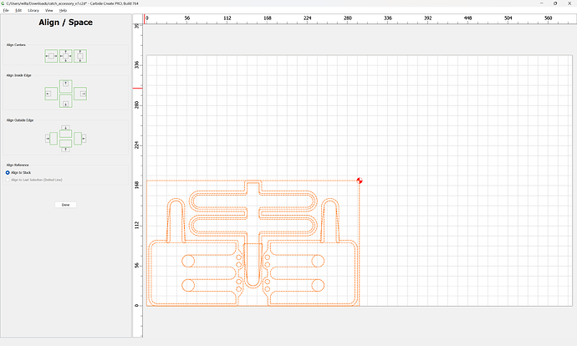The image size is (577, 346).
Task: Align inside edge to bottom
Action: coord(66,101)
